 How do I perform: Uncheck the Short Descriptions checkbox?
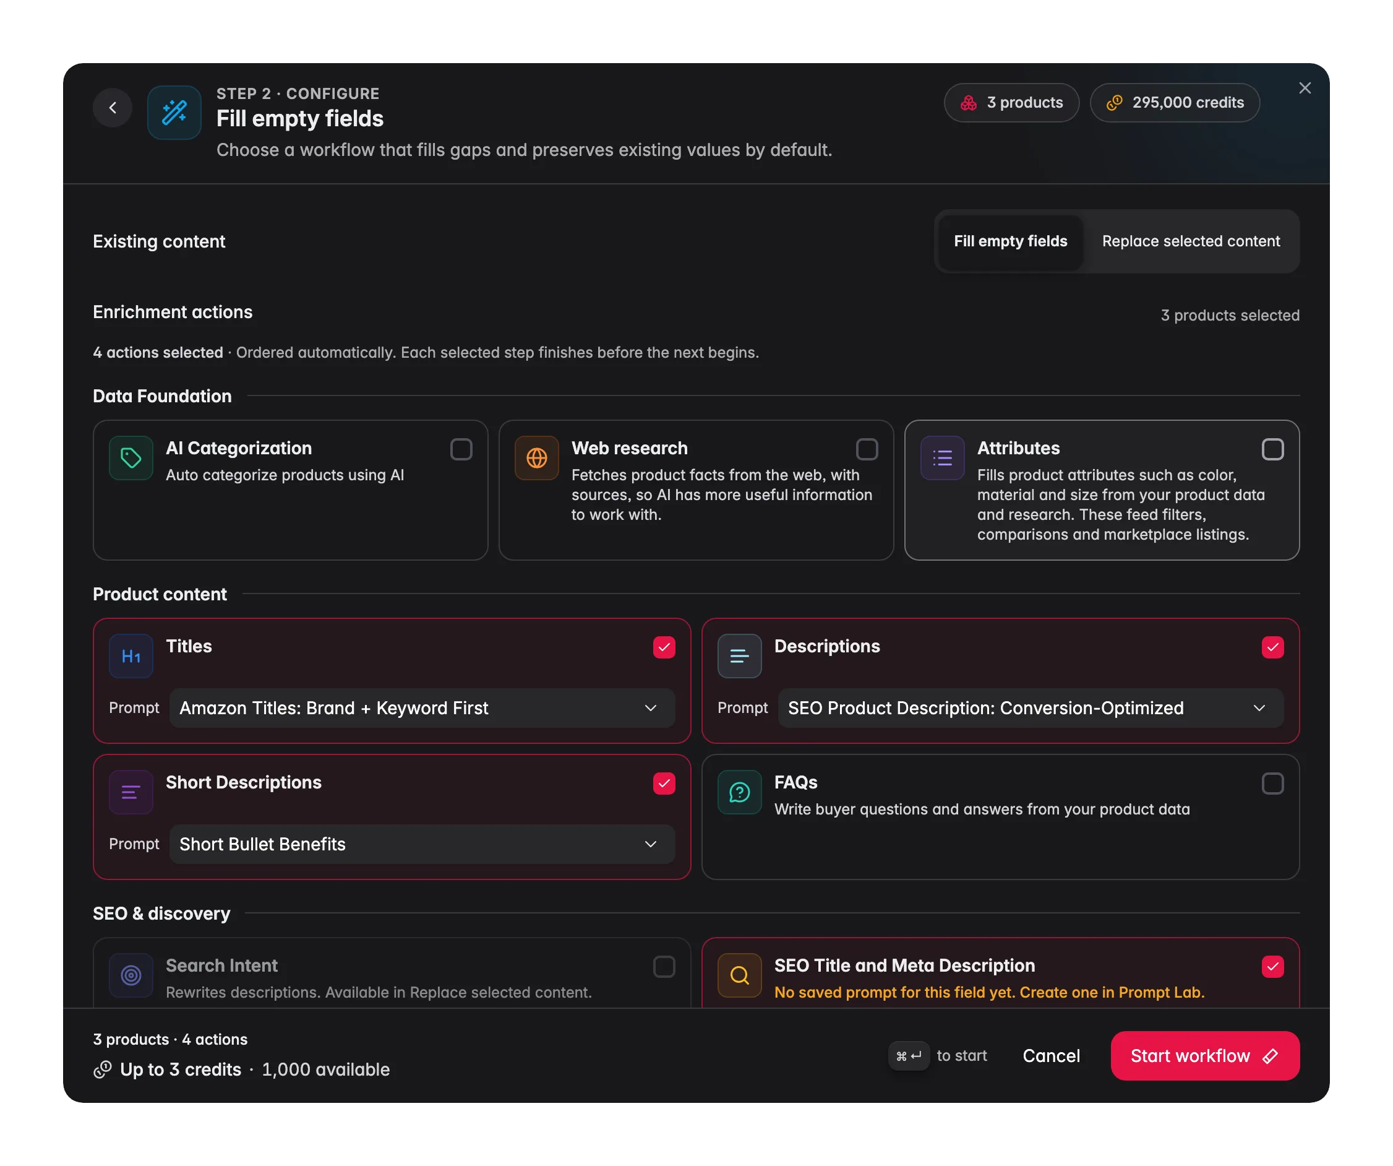(664, 784)
